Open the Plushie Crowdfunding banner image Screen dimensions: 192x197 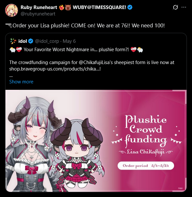[x=96, y=141]
